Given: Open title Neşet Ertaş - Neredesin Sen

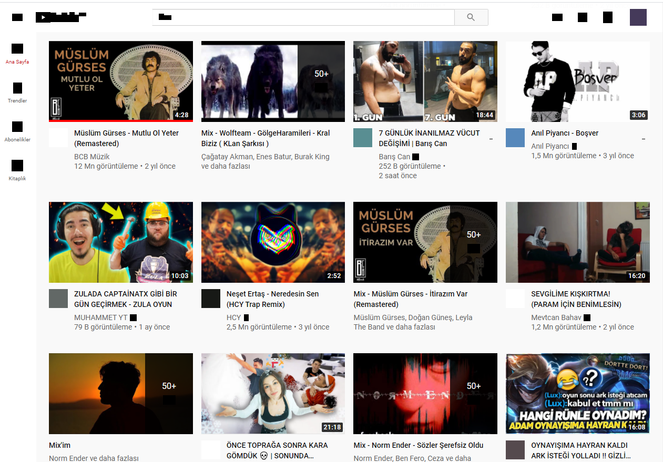Looking at the screenshot, I should [x=272, y=299].
